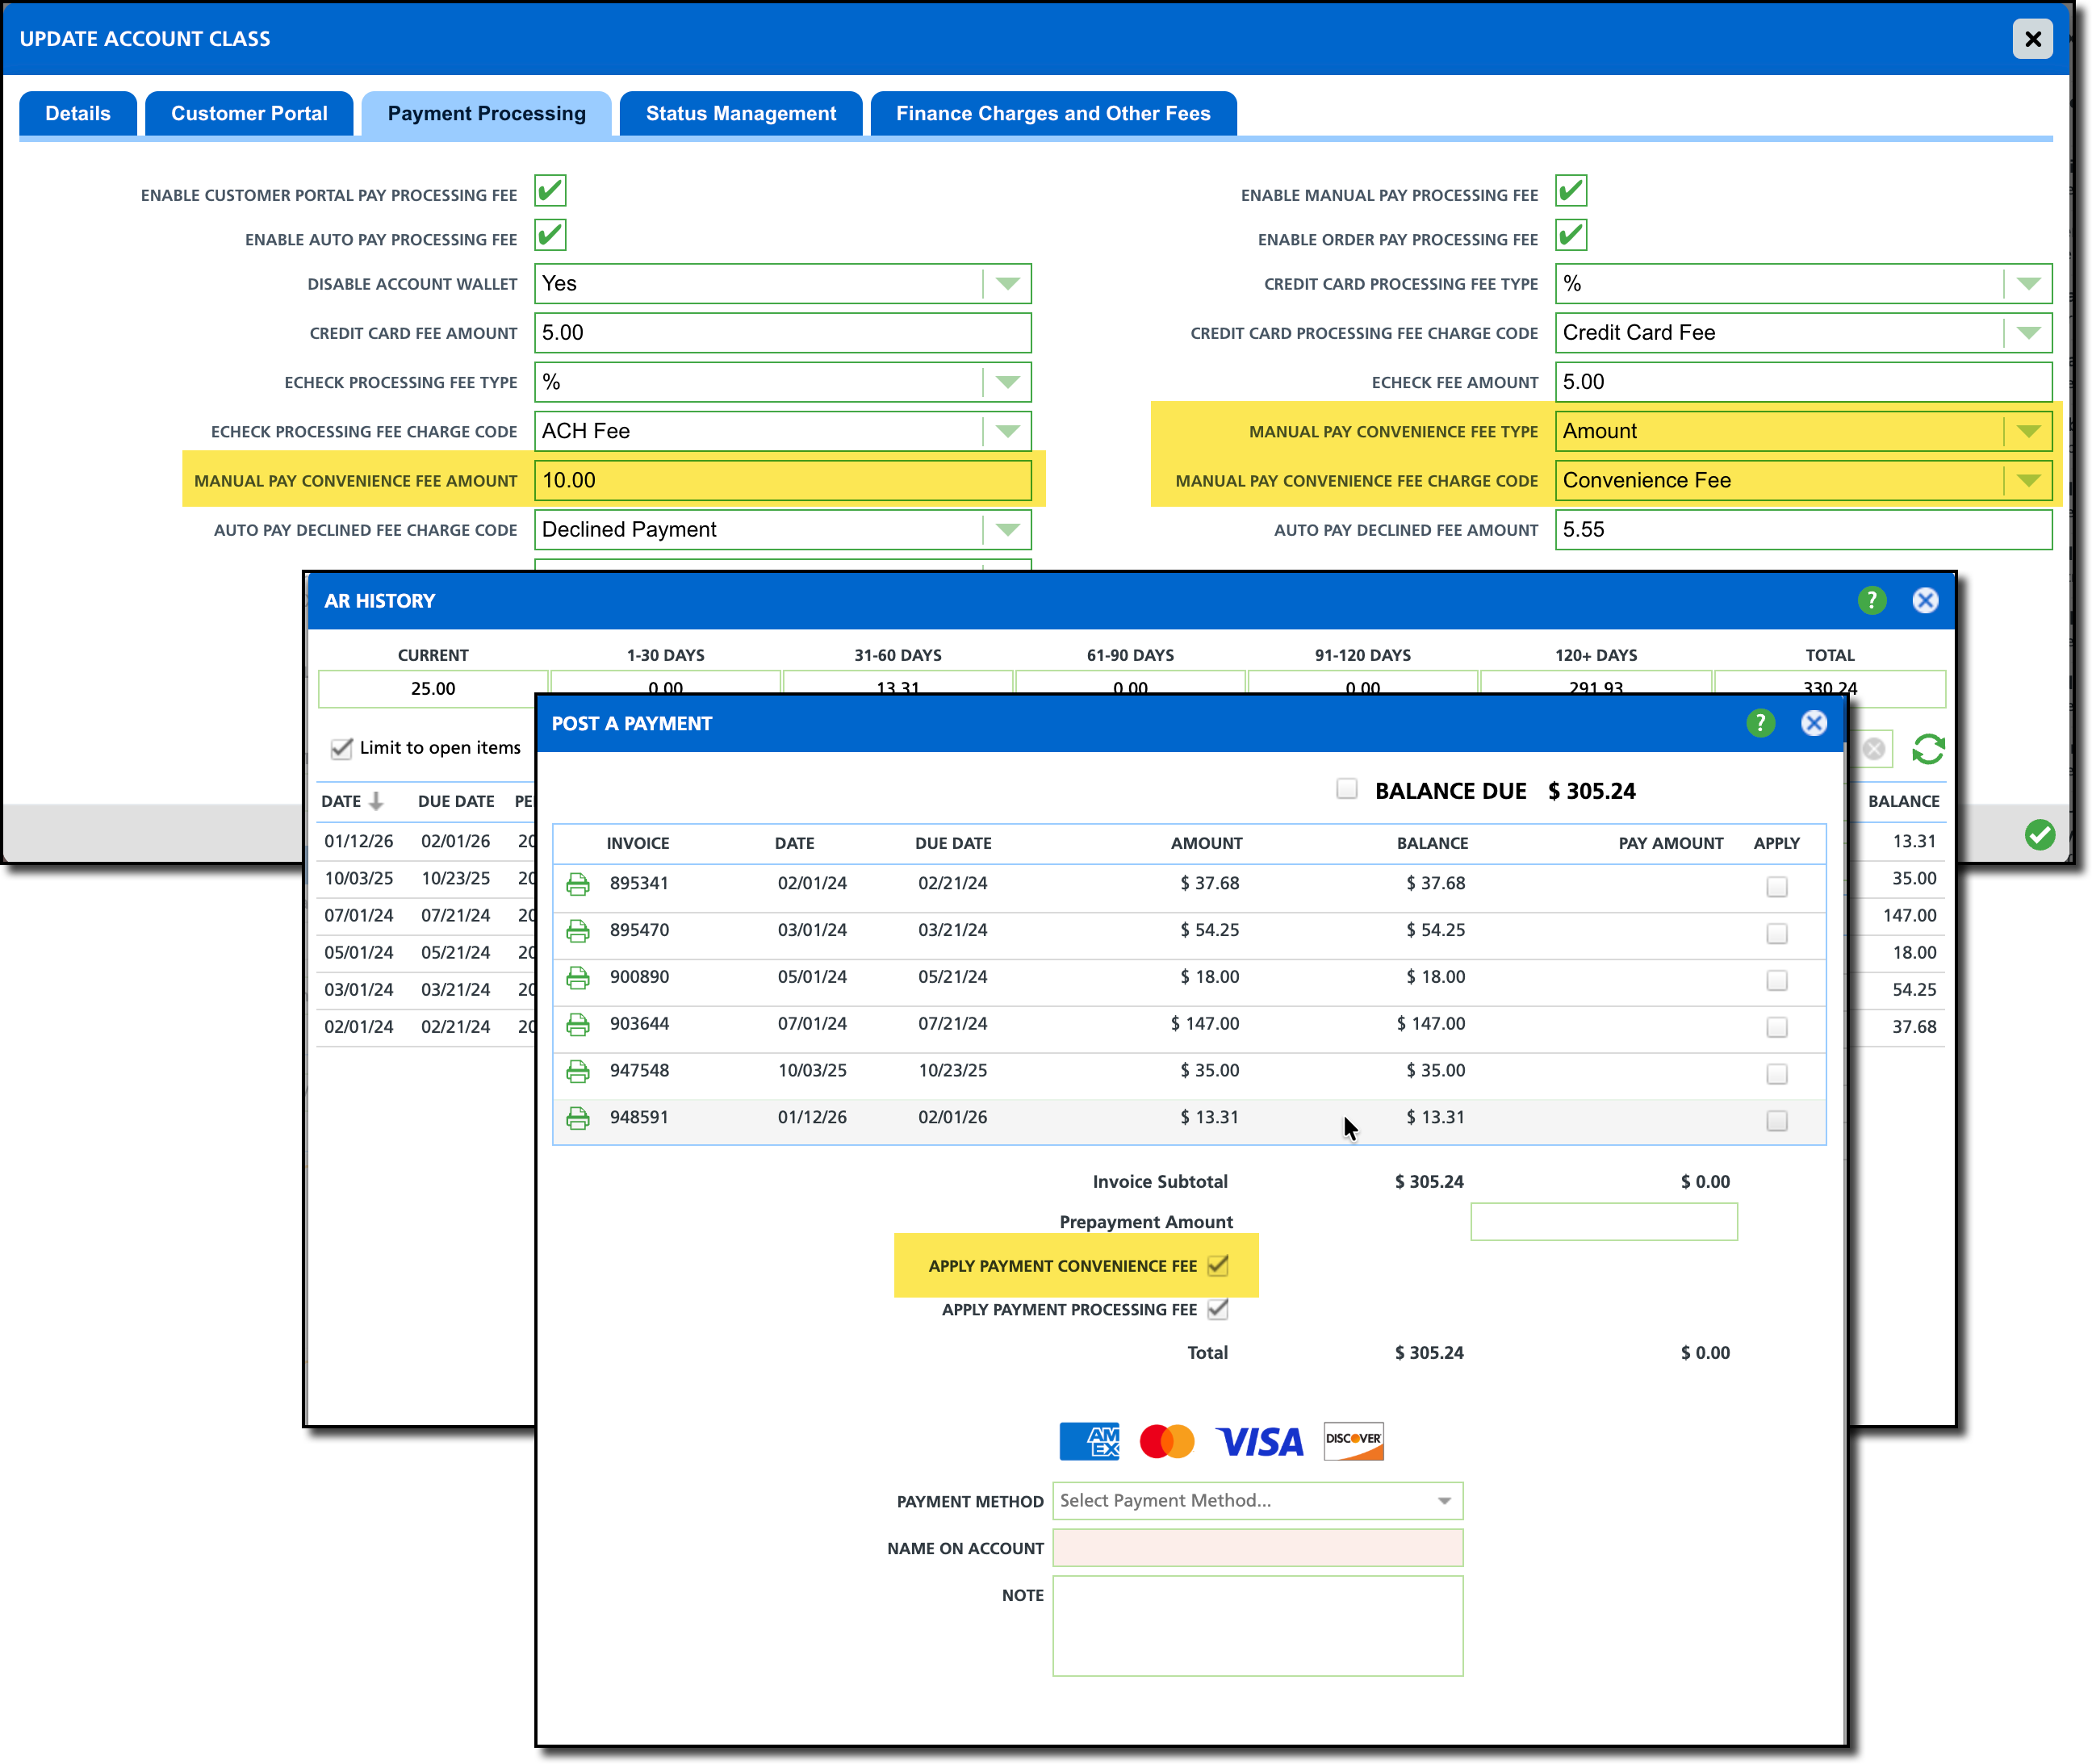The height and width of the screenshot is (1764, 2092).
Task: Expand Manual Pay Convenience Fee Type dropdown
Action: 2027,431
